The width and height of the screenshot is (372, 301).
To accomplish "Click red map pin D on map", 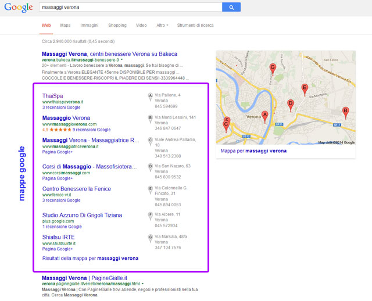I will coord(291,103).
